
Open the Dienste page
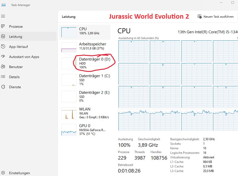pos(28,87)
